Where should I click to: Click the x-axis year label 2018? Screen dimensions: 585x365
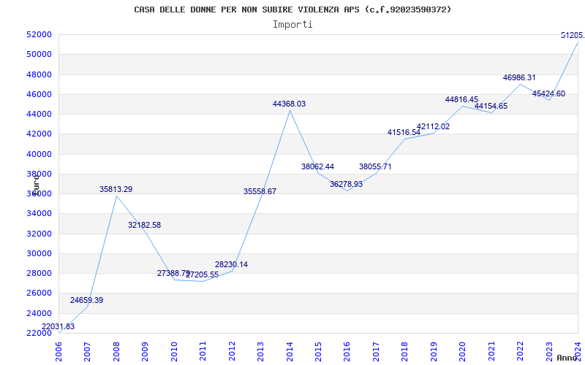point(405,352)
